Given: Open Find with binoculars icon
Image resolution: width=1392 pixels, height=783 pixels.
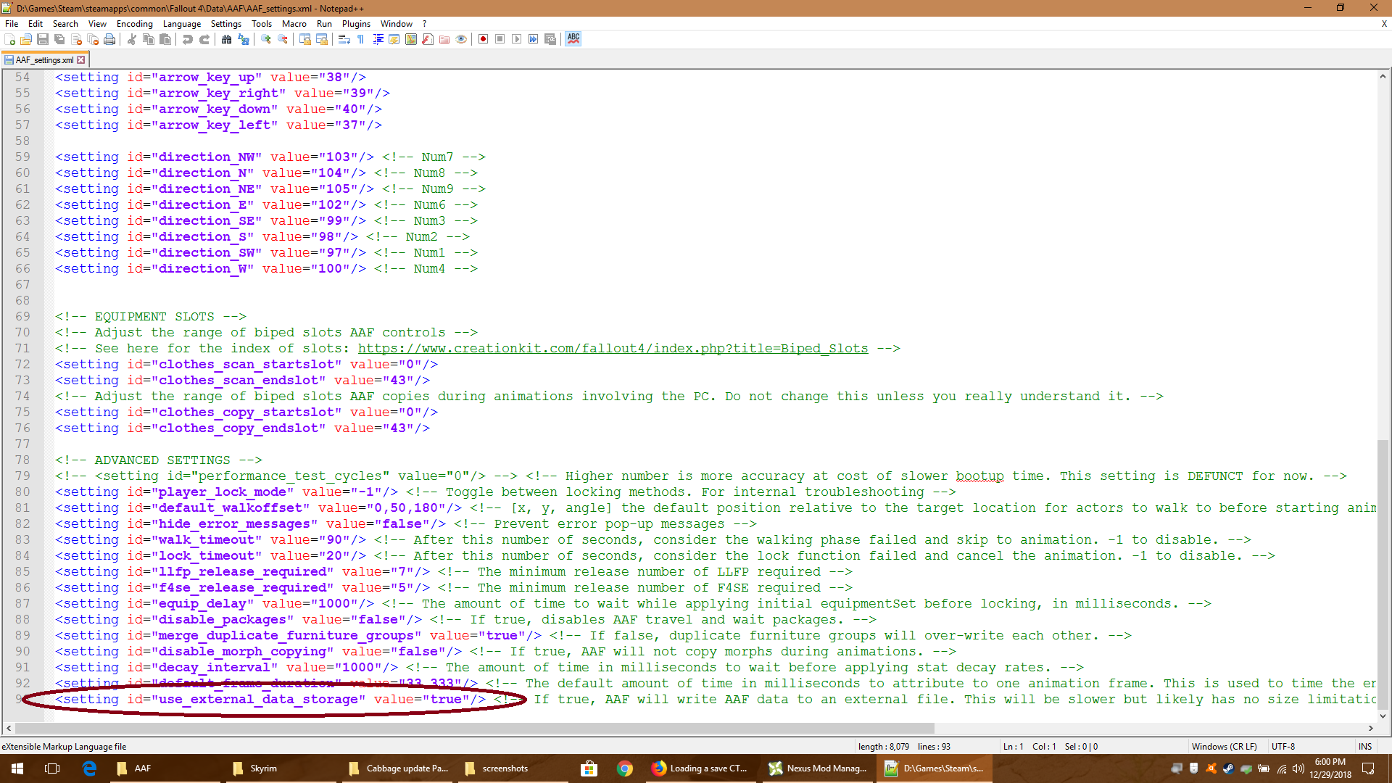Looking at the screenshot, I should click(x=227, y=39).
